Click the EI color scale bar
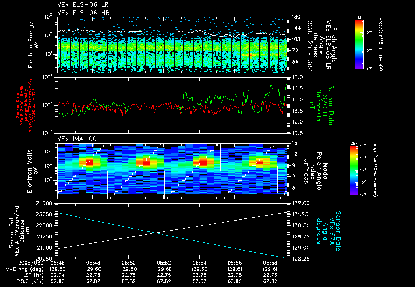This screenshot has height=287, width=415. (359, 45)
